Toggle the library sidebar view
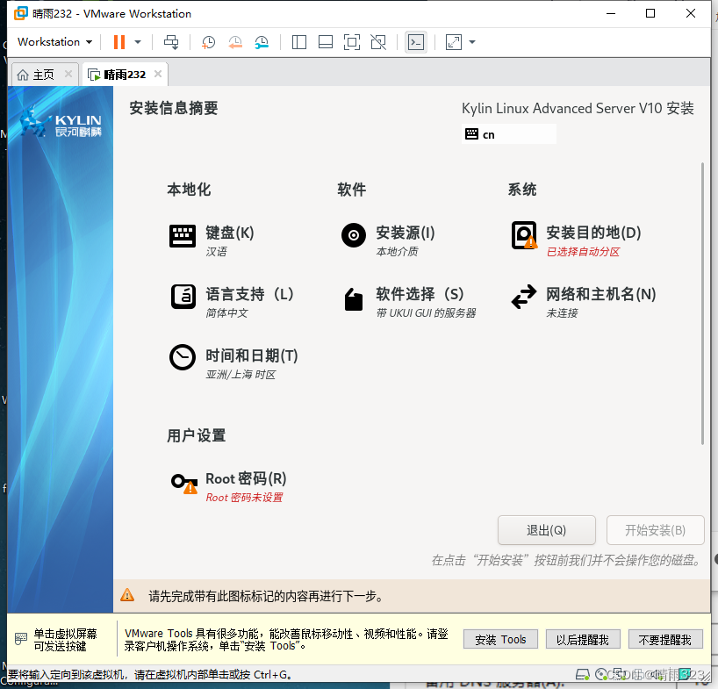This screenshot has width=718, height=689. (x=299, y=42)
